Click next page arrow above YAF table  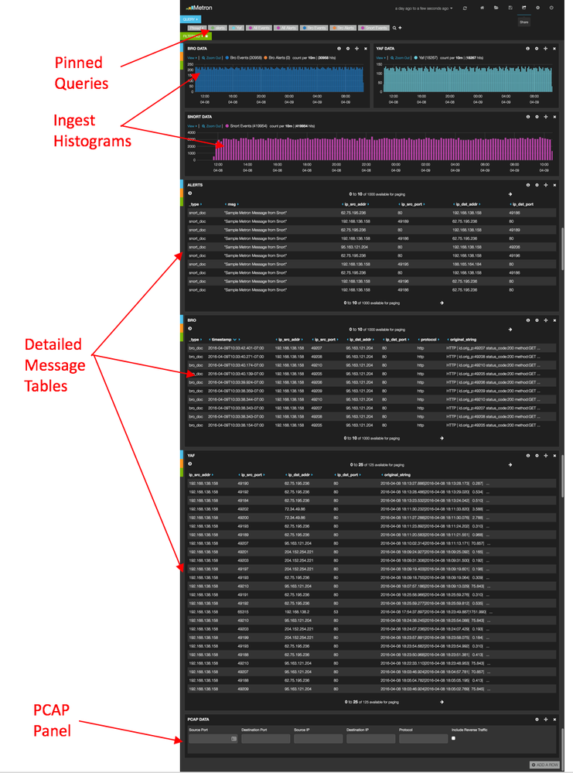(510, 464)
